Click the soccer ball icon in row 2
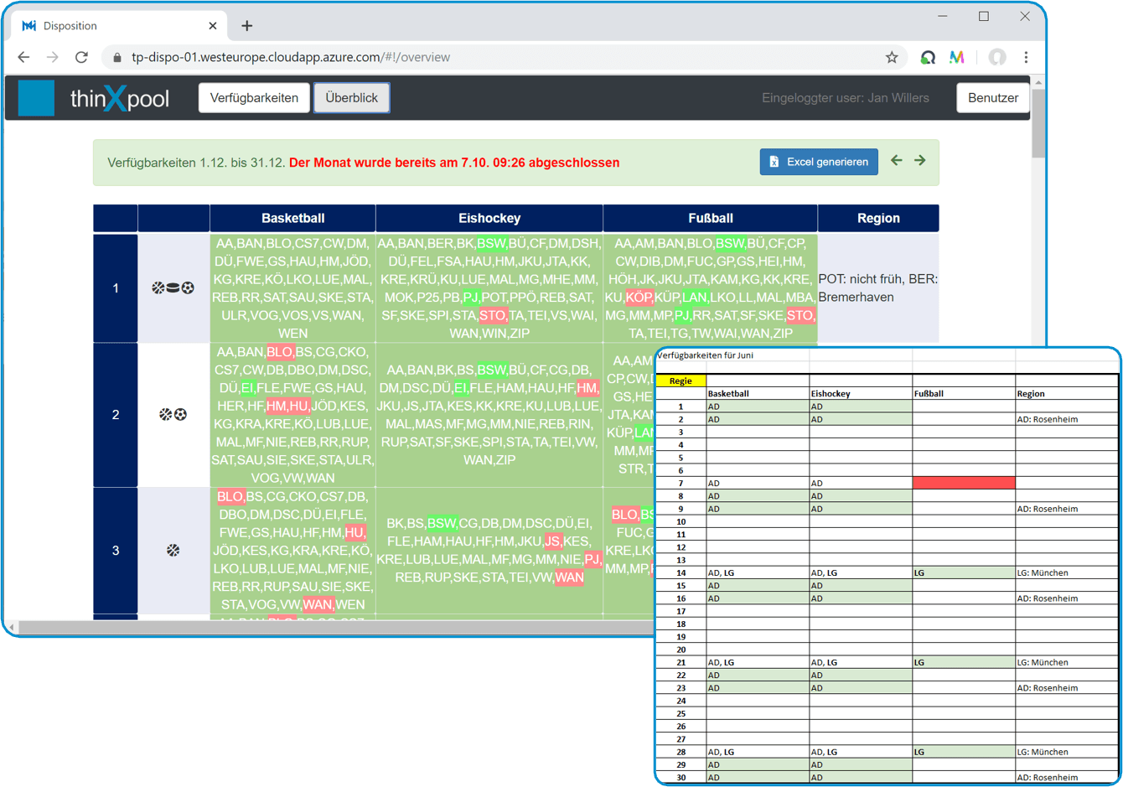This screenshot has width=1123, height=787. [181, 414]
